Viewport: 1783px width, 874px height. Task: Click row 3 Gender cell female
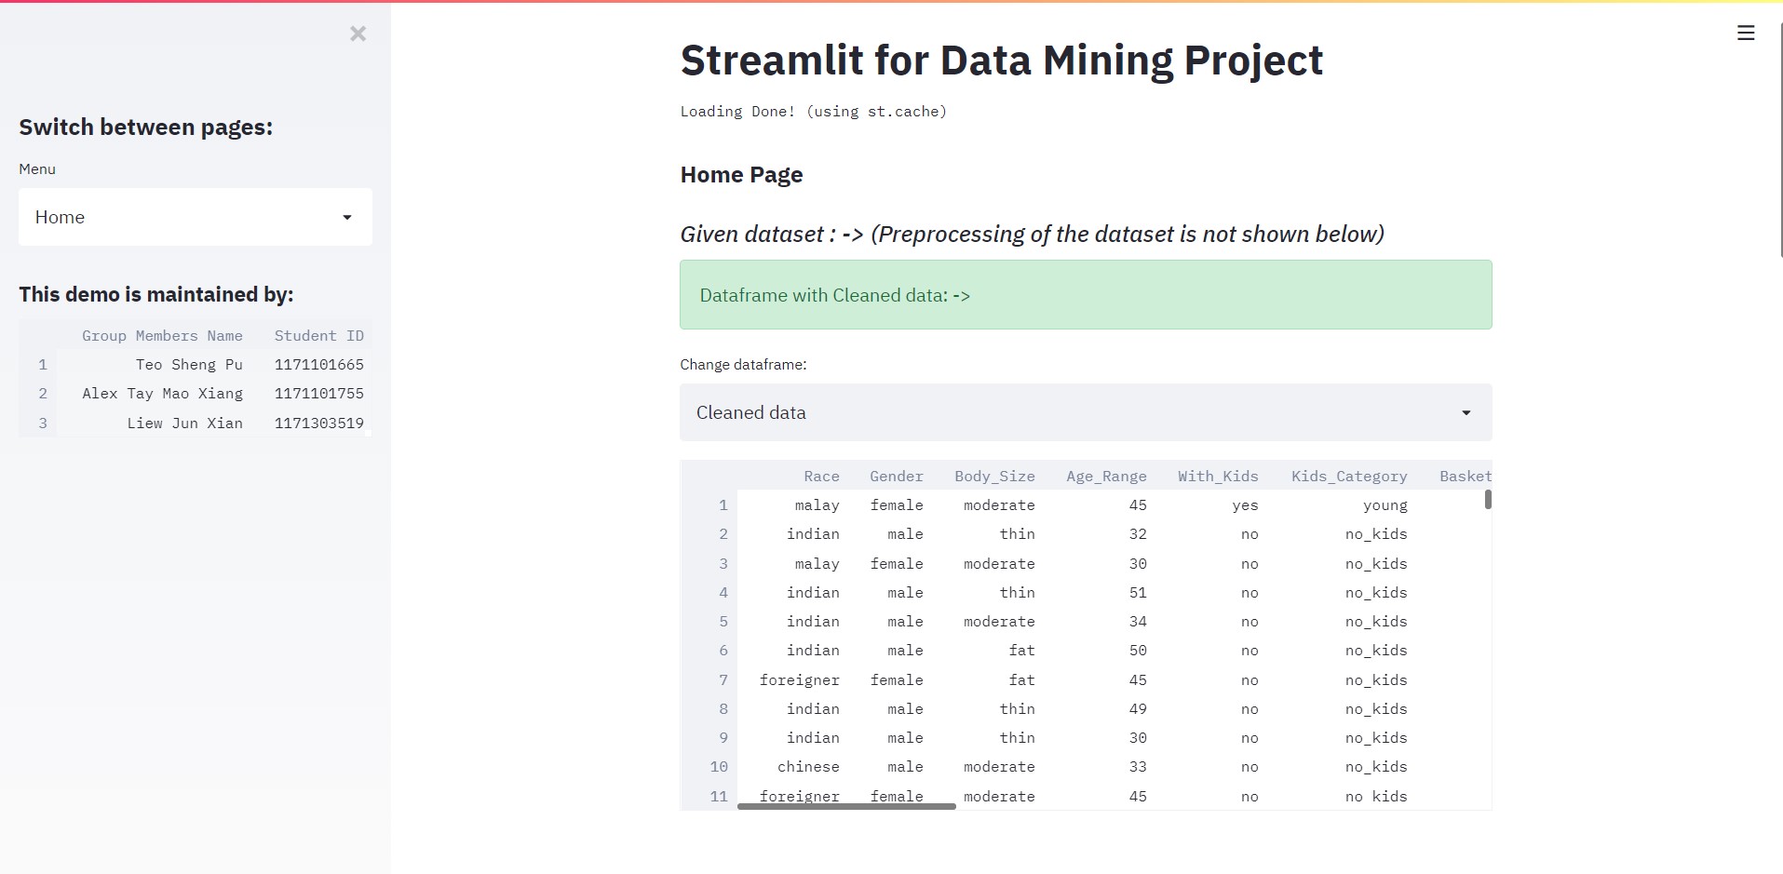(x=897, y=564)
